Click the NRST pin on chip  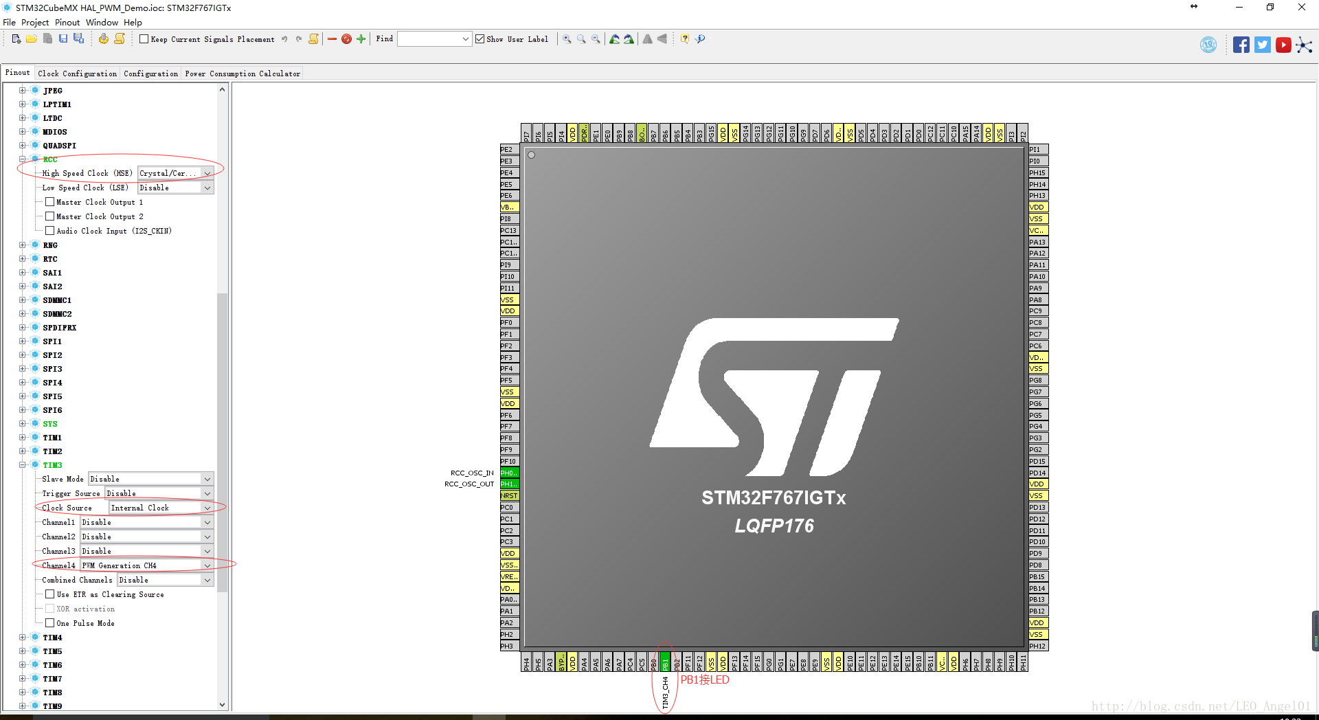(509, 495)
